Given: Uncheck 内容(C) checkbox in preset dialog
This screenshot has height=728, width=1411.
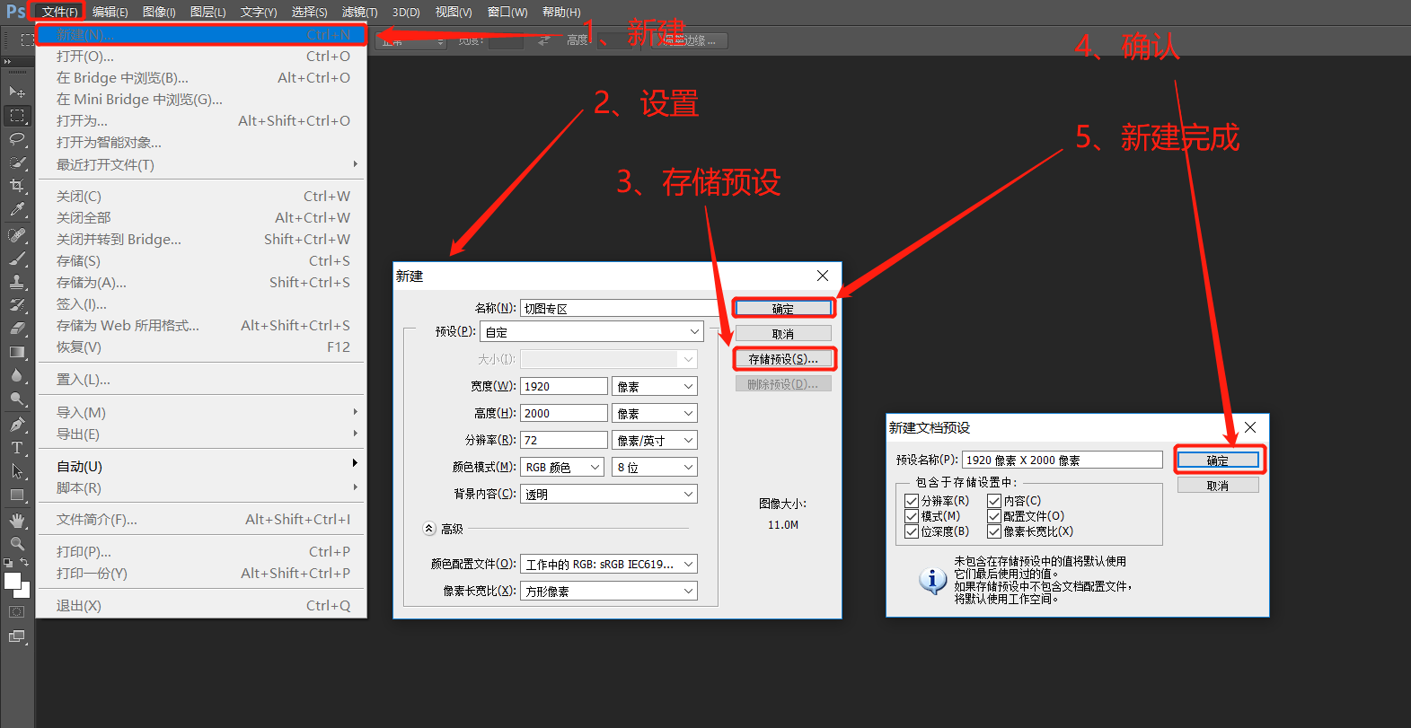Looking at the screenshot, I should (x=994, y=501).
